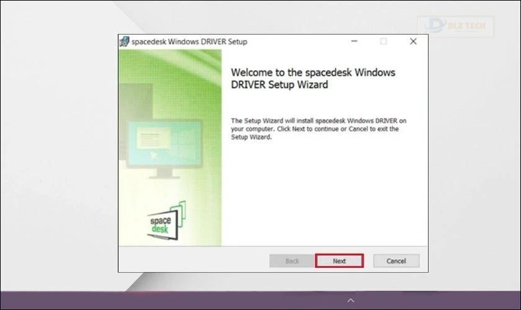Click the greyed-out maximize button
The height and width of the screenshot is (310, 521).
pyautogui.click(x=383, y=41)
